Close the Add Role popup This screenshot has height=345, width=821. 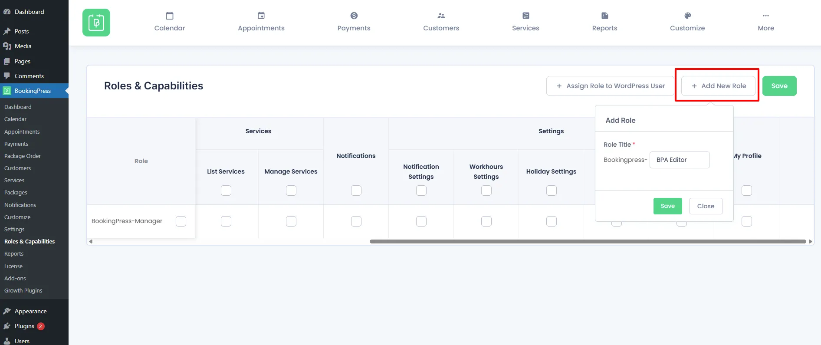click(x=705, y=206)
